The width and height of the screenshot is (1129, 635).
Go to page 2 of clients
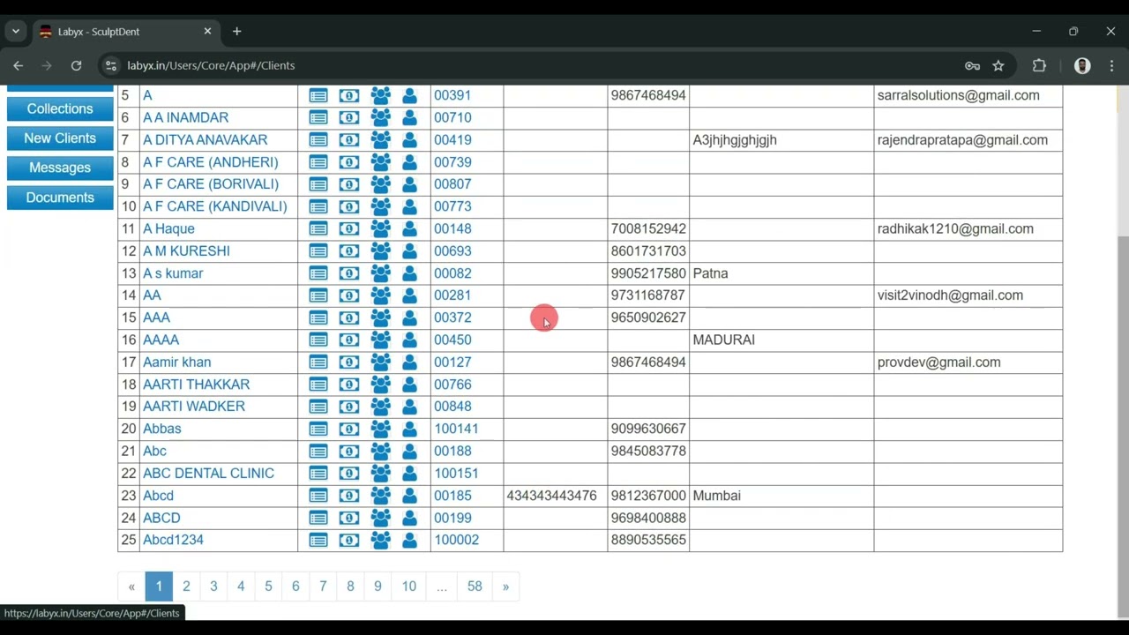click(186, 586)
